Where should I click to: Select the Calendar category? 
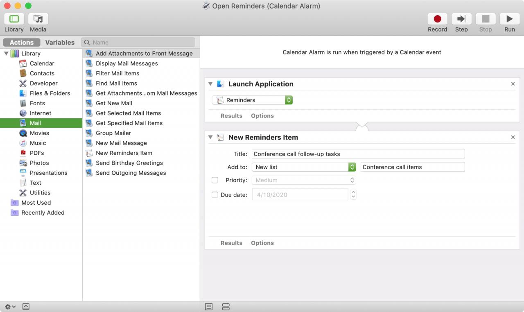coord(41,63)
